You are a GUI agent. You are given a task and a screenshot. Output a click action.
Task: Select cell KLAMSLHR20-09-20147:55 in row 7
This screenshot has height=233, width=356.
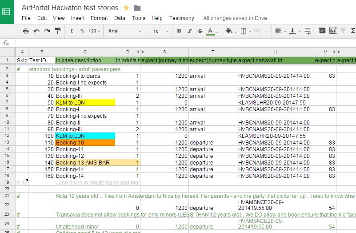(x=276, y=103)
